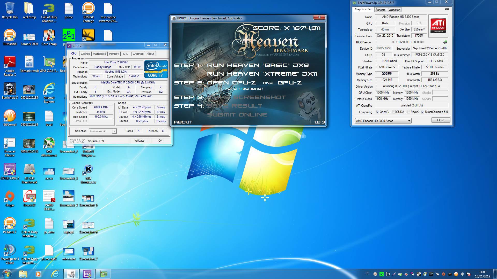Toggle the OpenCL checkbox in GPU-Z
Viewport: 497px width, 279px height.
[x=377, y=112]
